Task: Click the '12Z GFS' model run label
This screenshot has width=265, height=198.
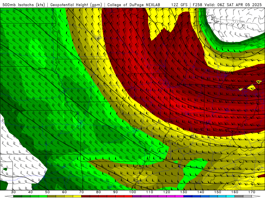Action: (x=179, y=5)
